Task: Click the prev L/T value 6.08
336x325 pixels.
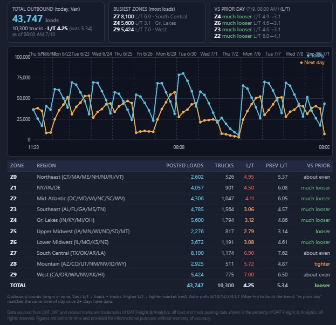Action: point(283,188)
